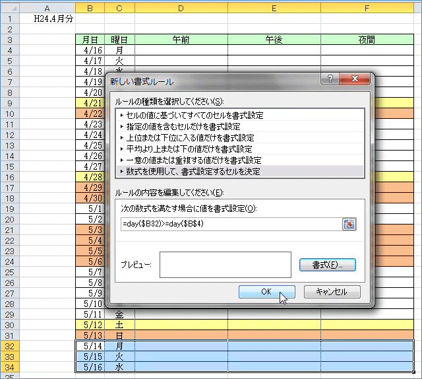Viewport: 422px width, 379px height.
Task: Click the date cell 4/16
Action: (90, 50)
